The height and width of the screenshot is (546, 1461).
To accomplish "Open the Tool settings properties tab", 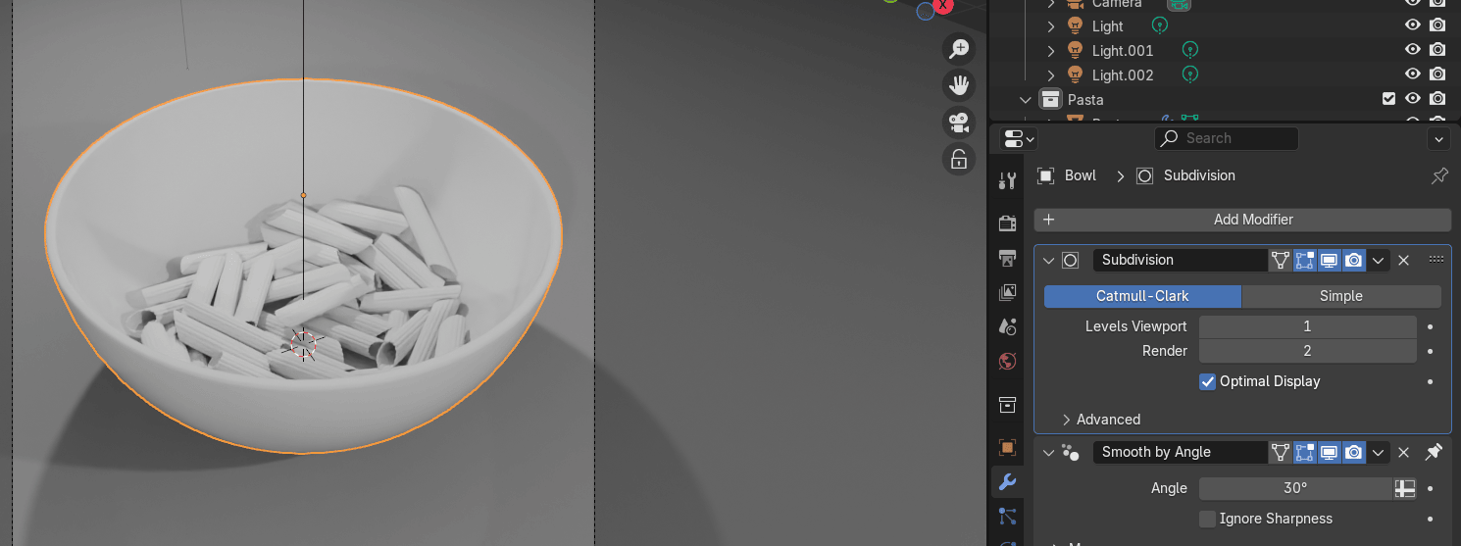I will coord(1007,181).
